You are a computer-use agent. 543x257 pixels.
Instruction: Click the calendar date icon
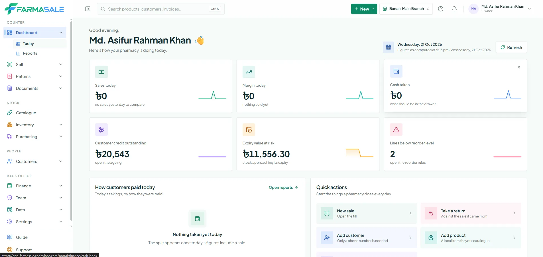389,47
